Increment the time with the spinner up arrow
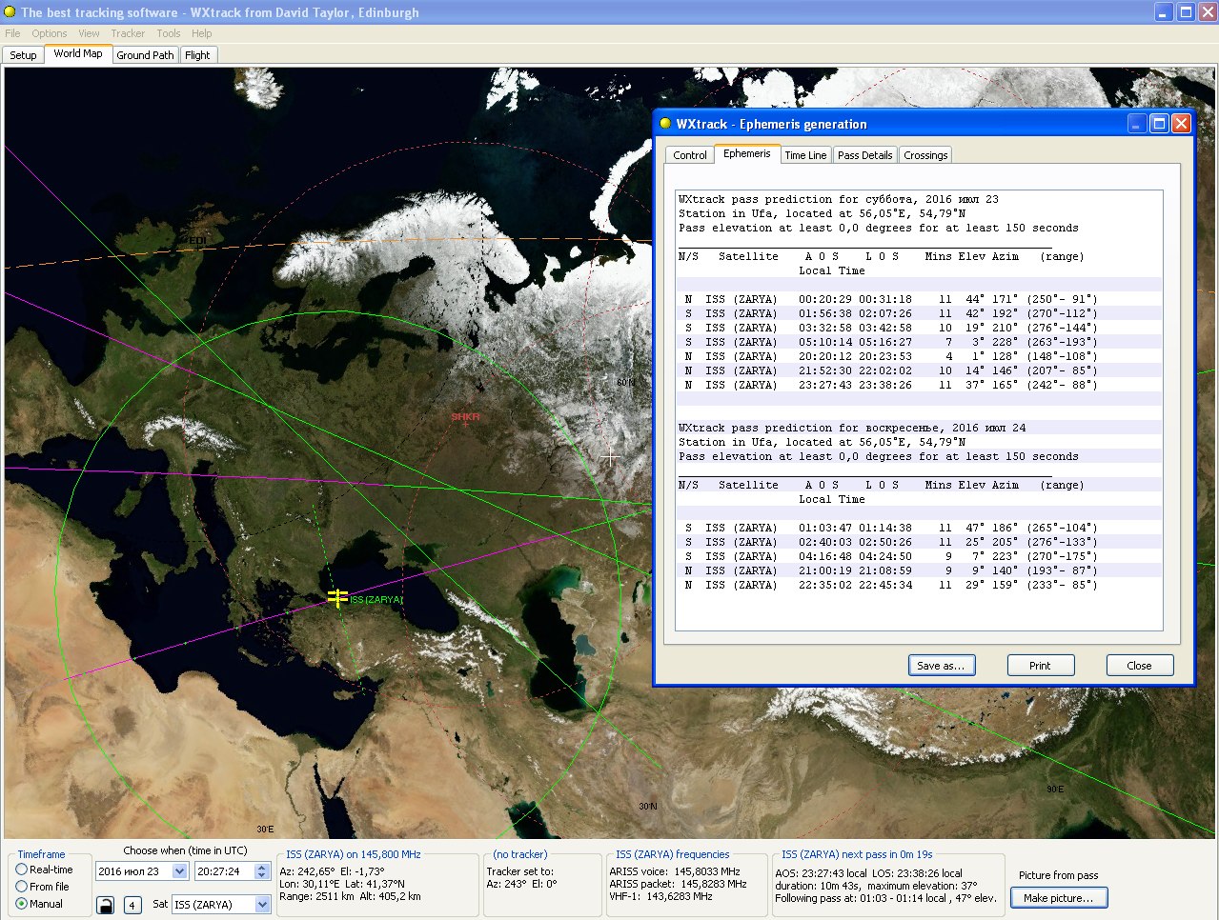Image resolution: width=1219 pixels, height=920 pixels. (262, 868)
